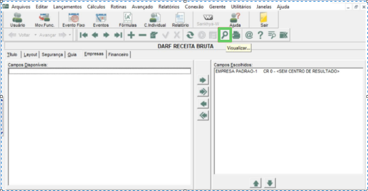Click the refresh arrows icon

(190, 35)
